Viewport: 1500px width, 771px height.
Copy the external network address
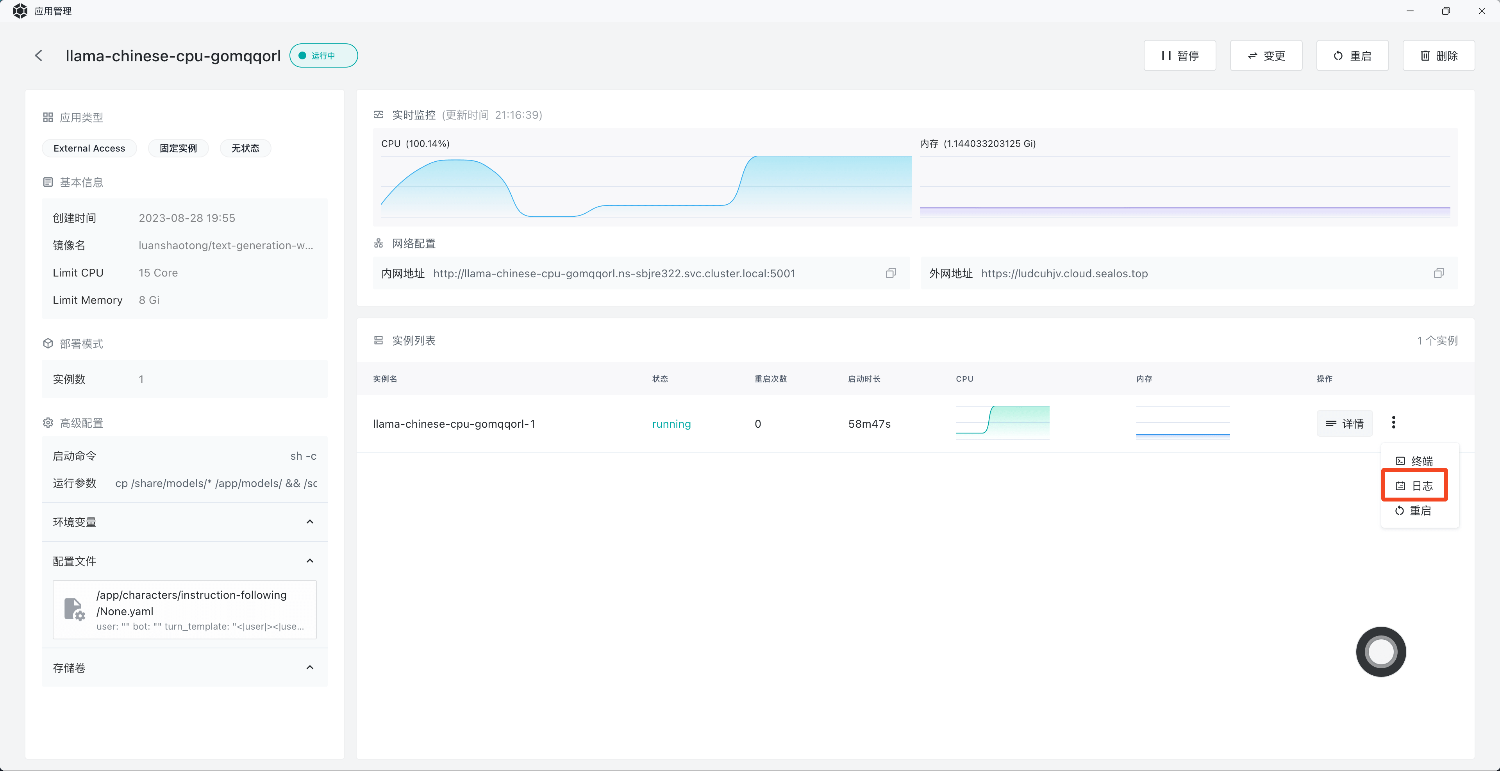(x=1438, y=273)
